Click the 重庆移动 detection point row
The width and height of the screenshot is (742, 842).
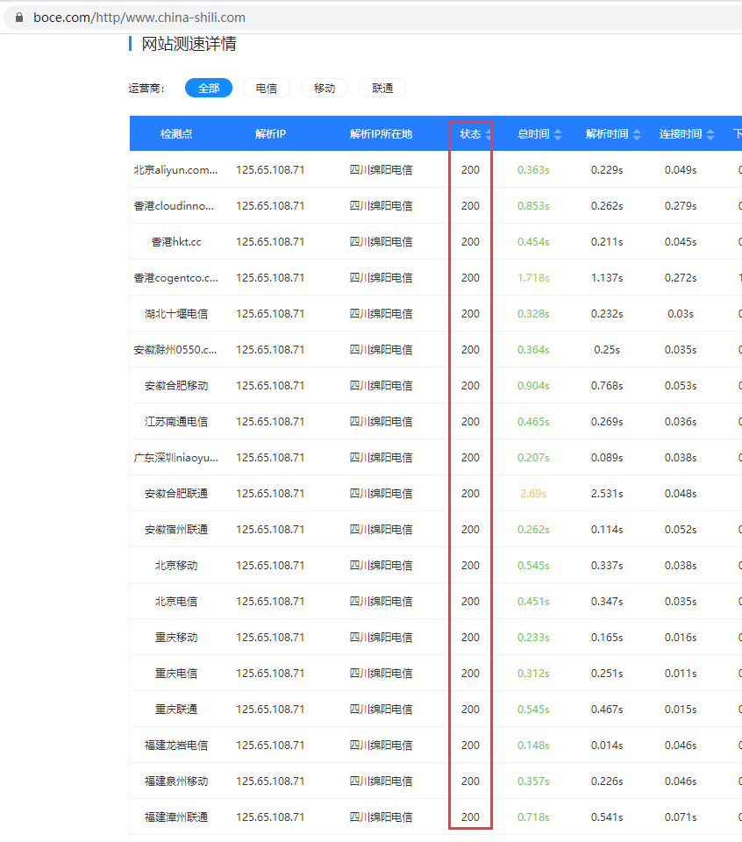(176, 638)
